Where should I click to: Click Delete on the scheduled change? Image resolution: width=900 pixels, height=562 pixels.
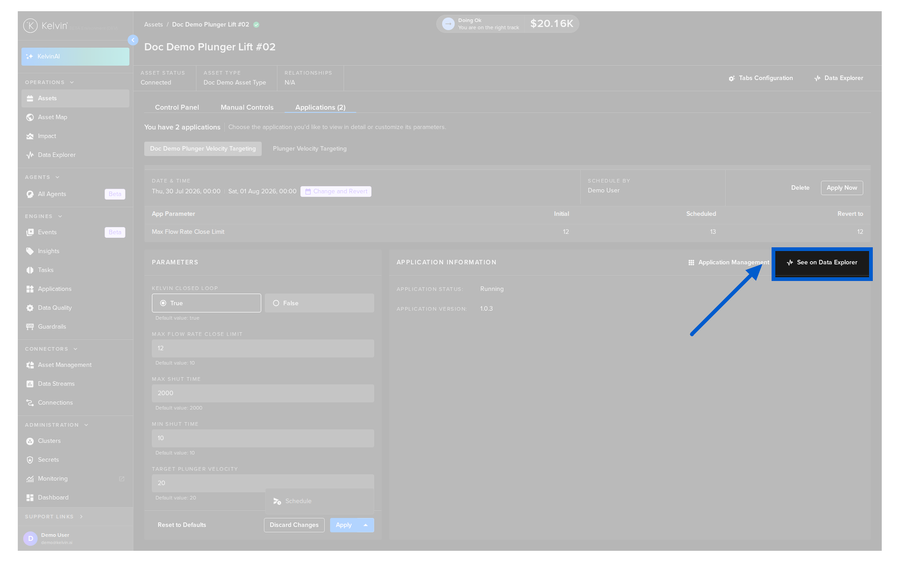pyautogui.click(x=800, y=188)
